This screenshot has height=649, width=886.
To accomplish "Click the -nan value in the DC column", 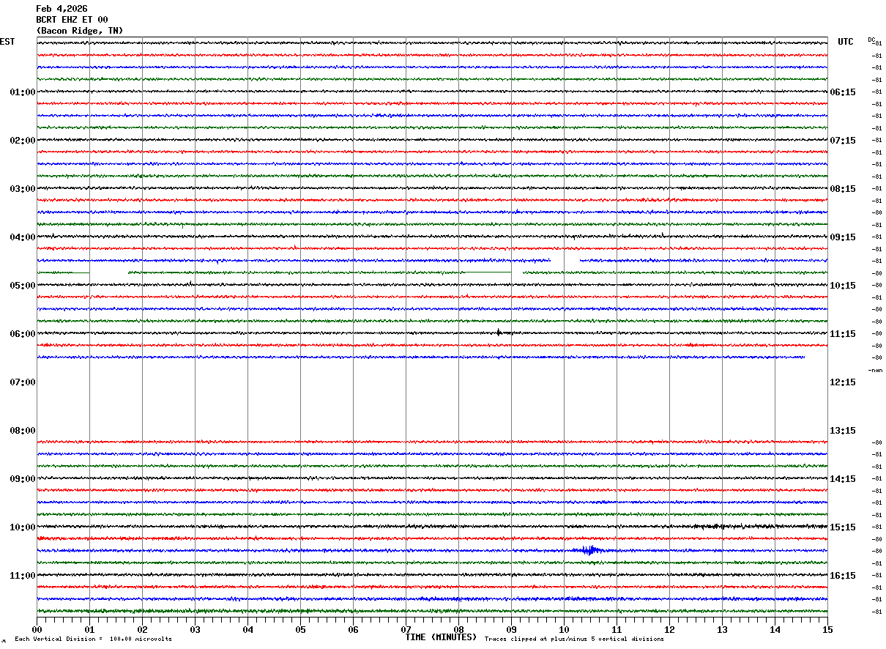I will click(x=875, y=371).
